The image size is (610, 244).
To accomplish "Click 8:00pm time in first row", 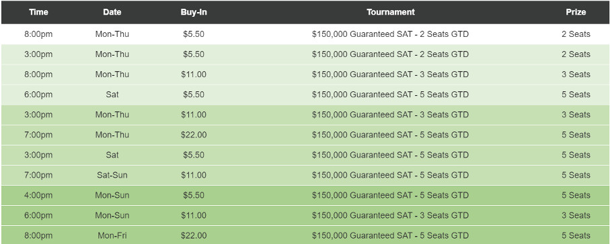I will pyautogui.click(x=38, y=34).
